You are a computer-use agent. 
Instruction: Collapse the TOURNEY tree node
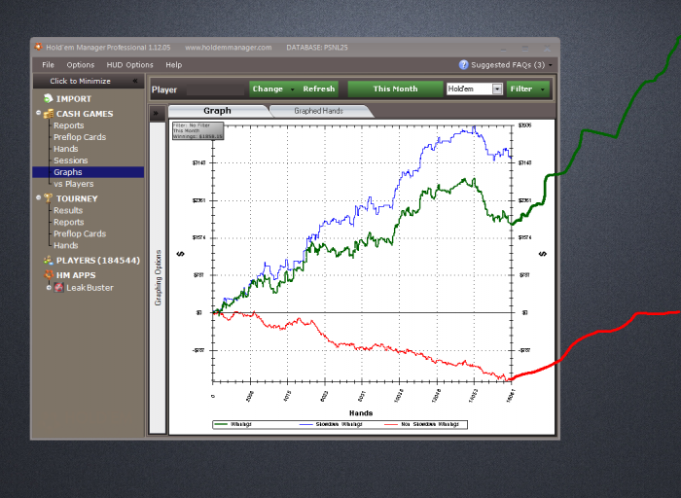click(38, 197)
